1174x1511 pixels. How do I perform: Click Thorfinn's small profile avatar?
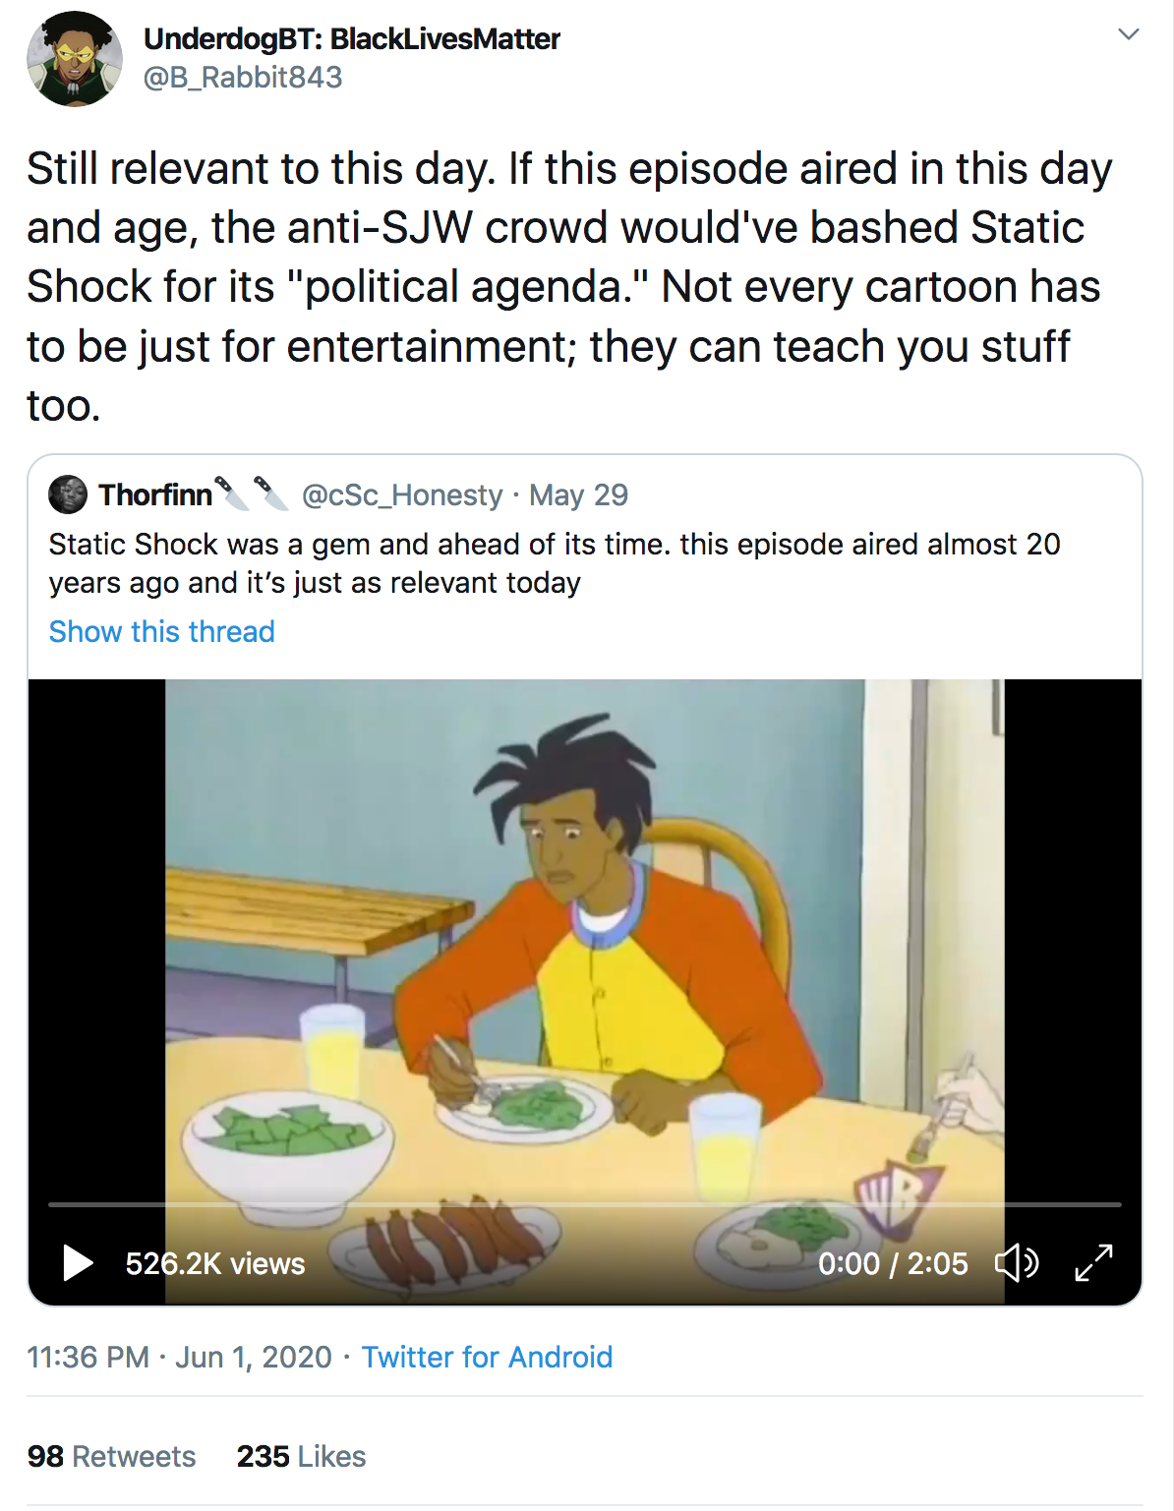pyautogui.click(x=68, y=494)
